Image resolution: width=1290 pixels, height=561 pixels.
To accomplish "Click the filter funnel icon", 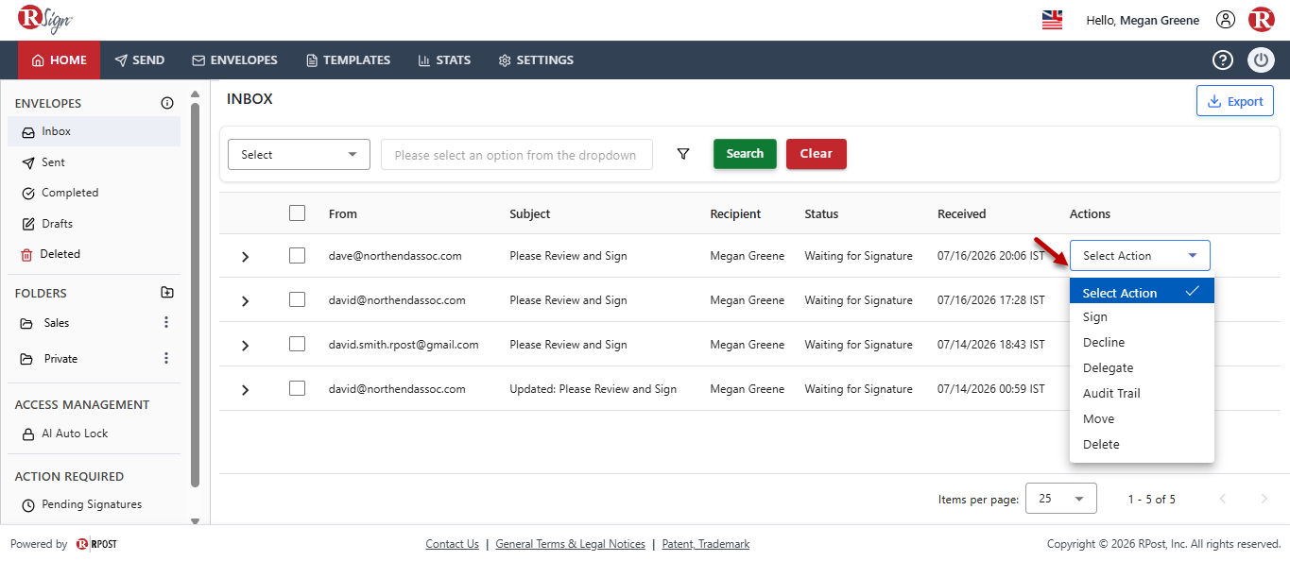I will point(683,154).
